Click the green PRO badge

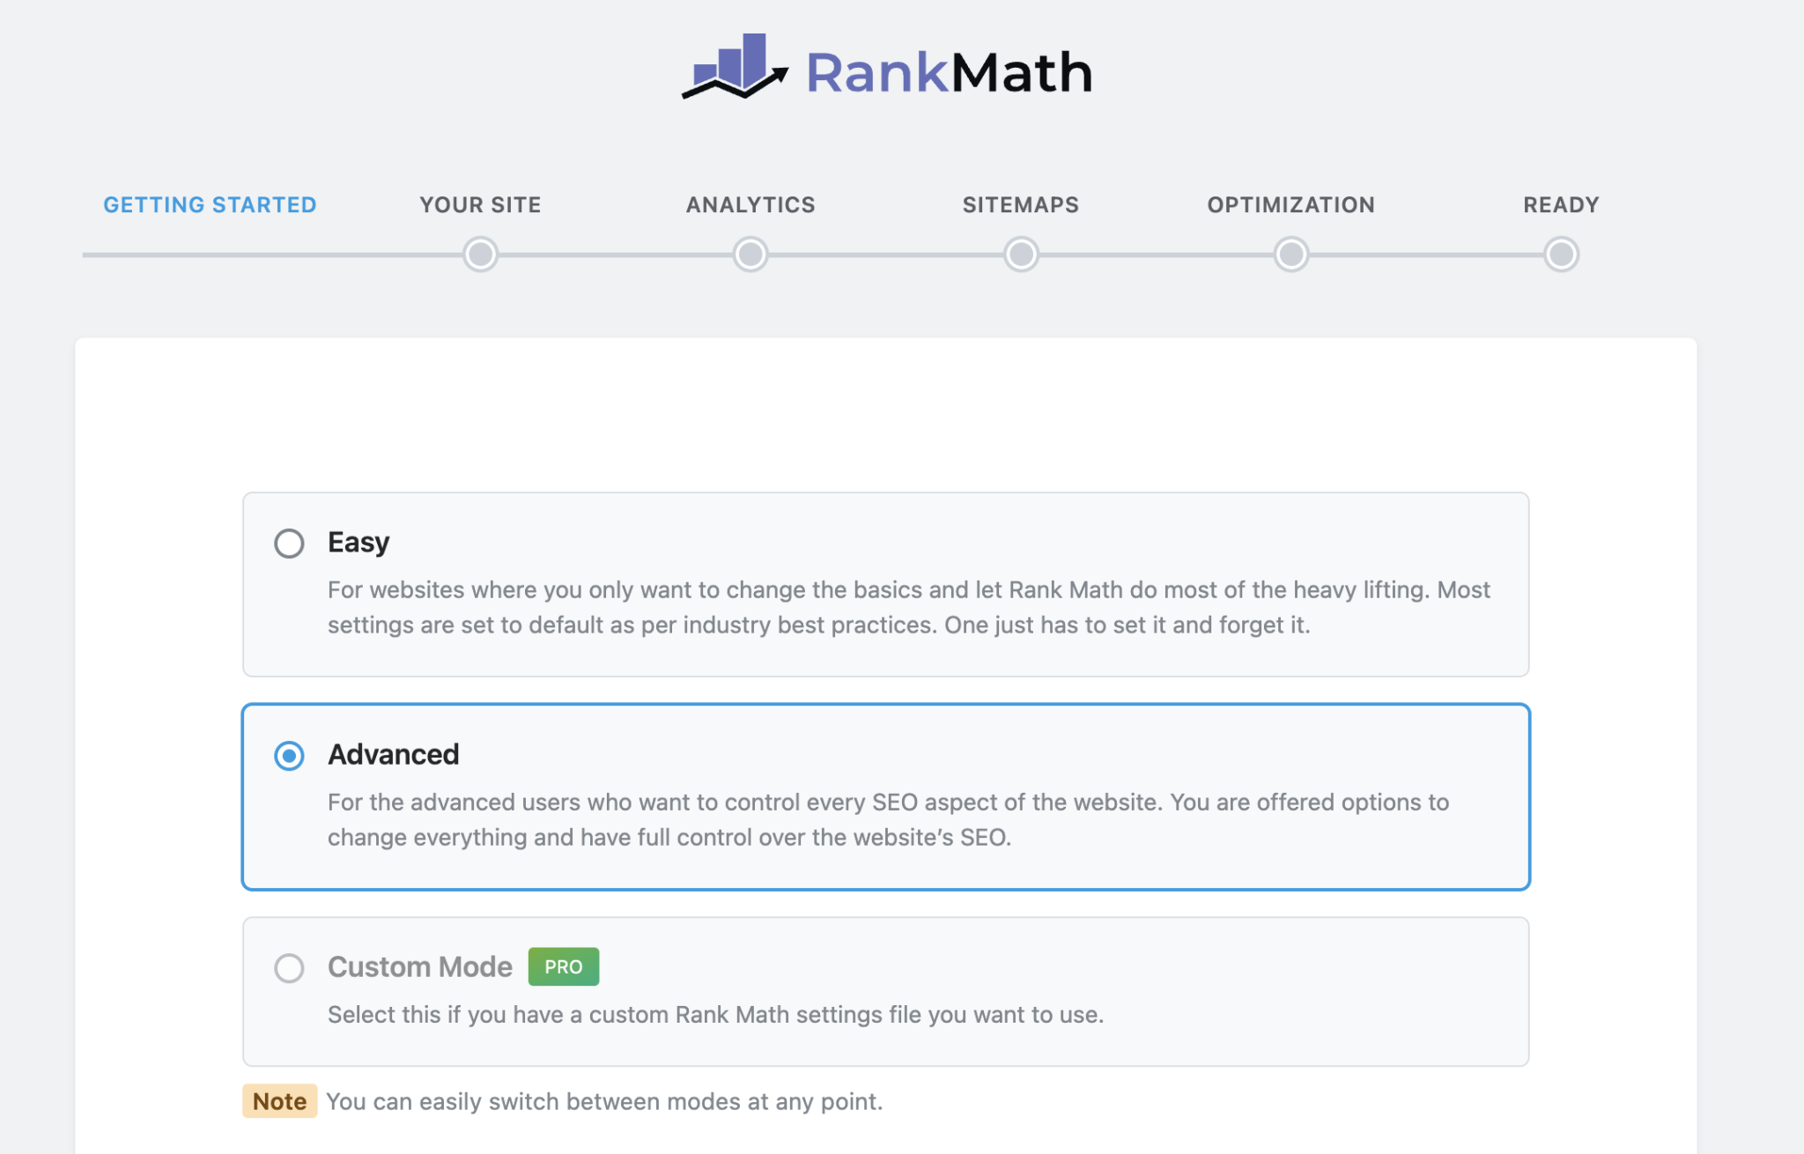pyautogui.click(x=563, y=966)
